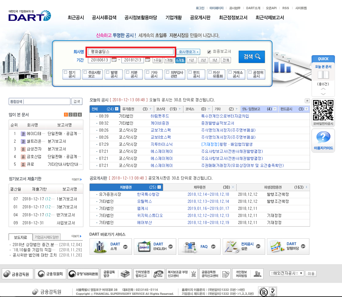Check the 주요사항보고 checkbox
This screenshot has height=297, width=342.
pyautogui.click(x=85, y=72)
